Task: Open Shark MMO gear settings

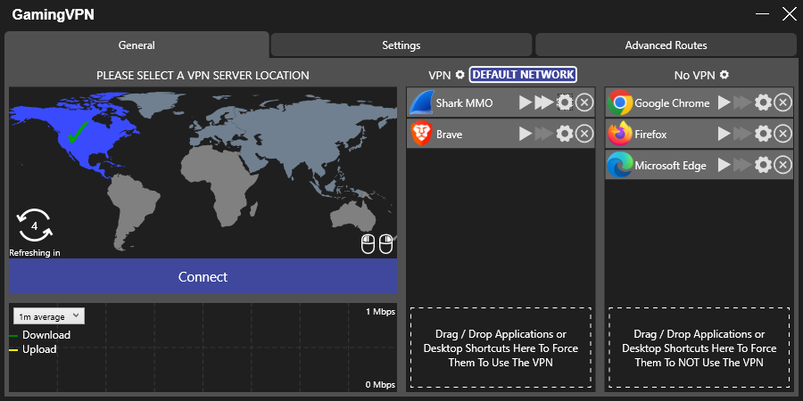Action: point(564,103)
